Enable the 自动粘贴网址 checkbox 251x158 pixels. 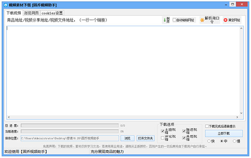[x=174, y=20]
